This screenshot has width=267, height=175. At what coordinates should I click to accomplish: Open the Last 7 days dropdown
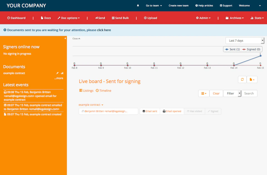[x=245, y=41]
